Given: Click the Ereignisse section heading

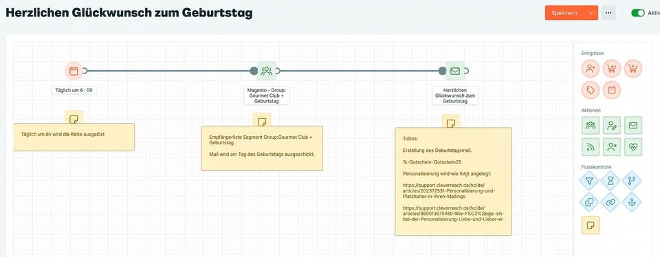Looking at the screenshot, I should (593, 54).
